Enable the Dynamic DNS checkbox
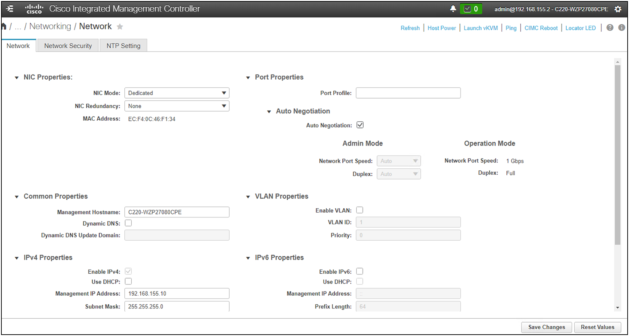 click(128, 223)
